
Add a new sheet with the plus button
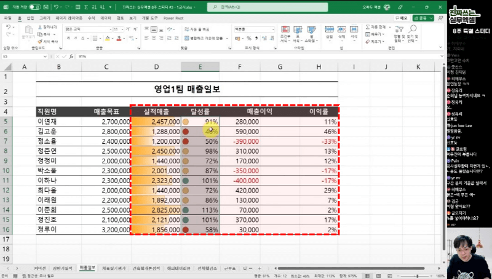point(260,269)
